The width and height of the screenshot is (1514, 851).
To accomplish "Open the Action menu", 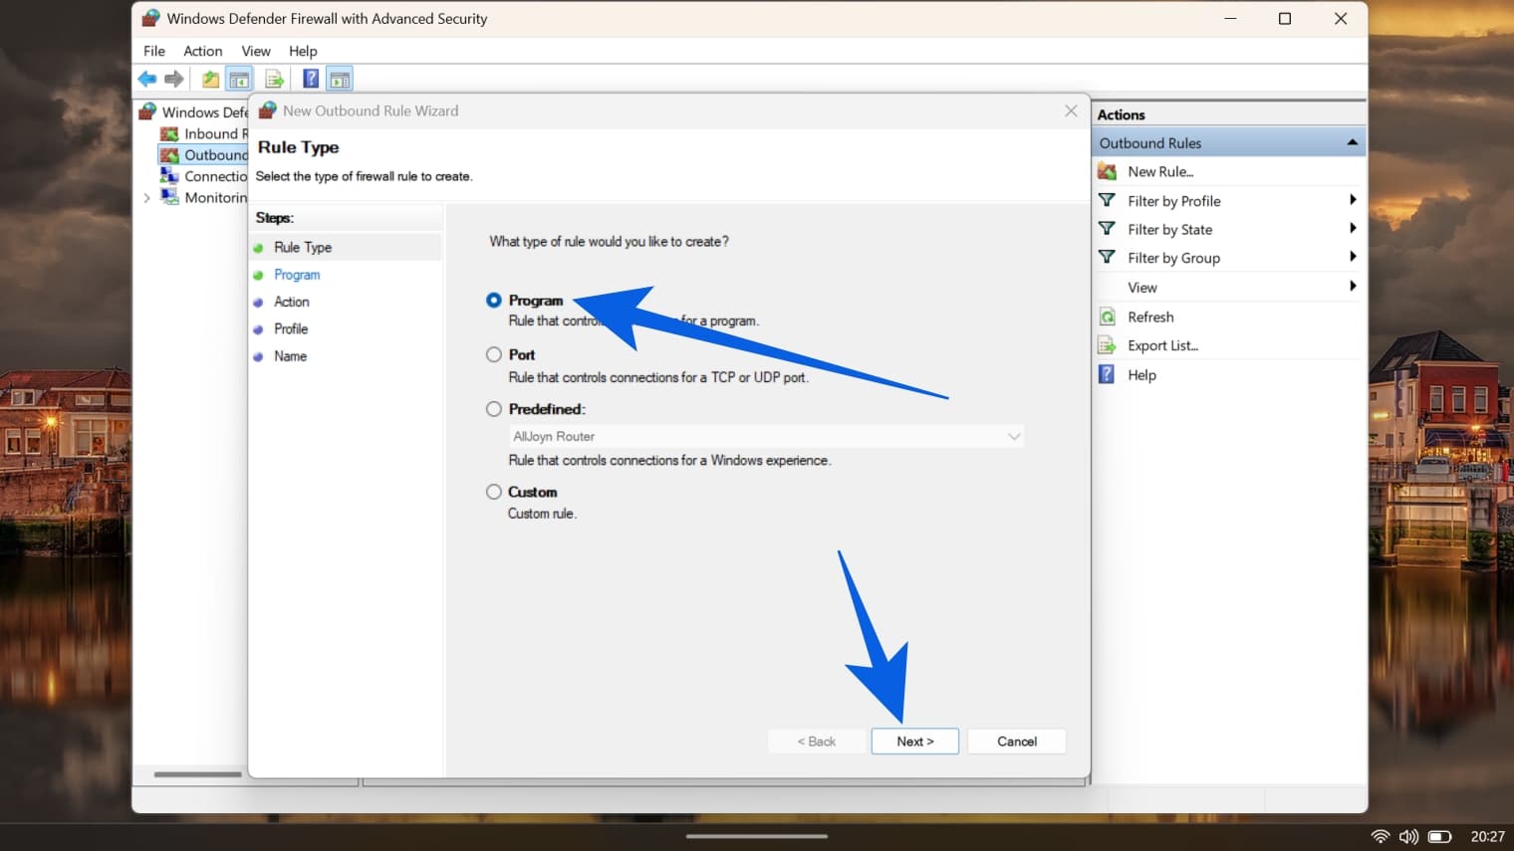I will tap(202, 51).
